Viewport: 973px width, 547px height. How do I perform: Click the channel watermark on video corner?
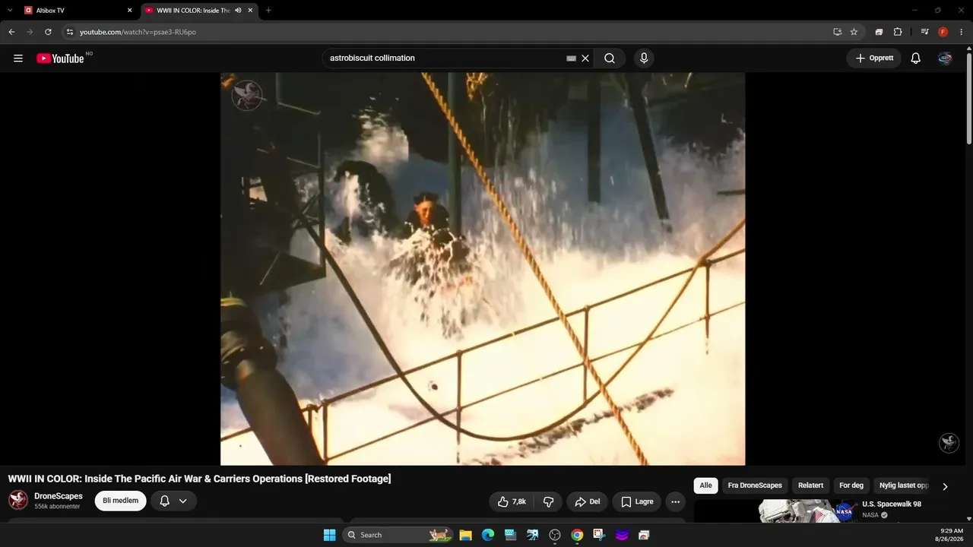949,443
